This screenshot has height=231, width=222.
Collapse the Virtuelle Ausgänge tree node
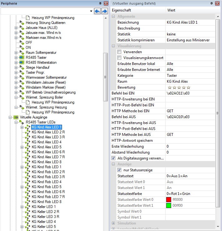[10, 117]
